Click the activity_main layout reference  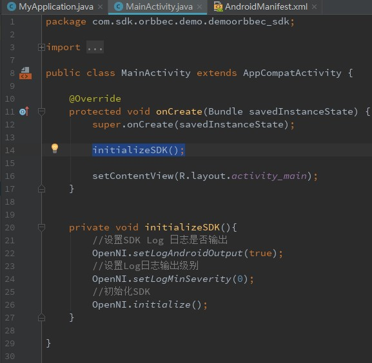[x=269, y=176]
